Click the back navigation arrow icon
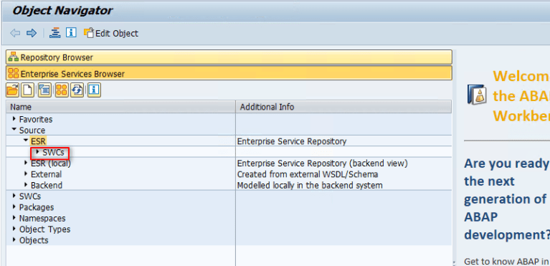 pos(15,33)
